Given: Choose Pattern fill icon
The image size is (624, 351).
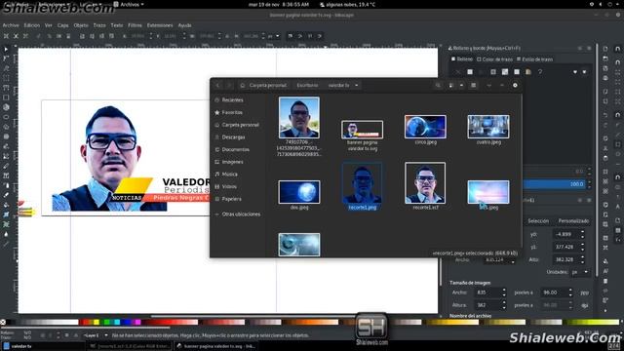Looking at the screenshot, I should pyautogui.click(x=517, y=72).
